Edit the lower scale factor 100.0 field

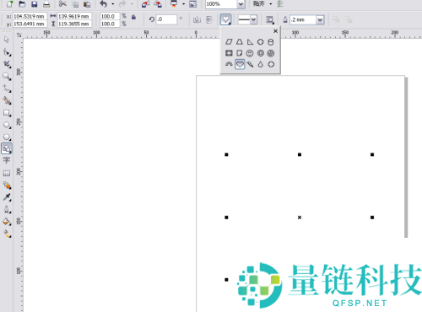[110, 24]
